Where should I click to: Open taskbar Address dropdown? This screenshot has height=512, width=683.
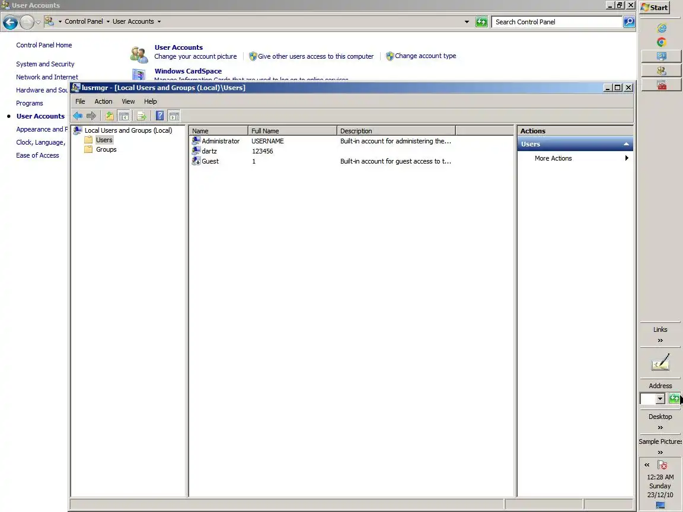pos(660,398)
